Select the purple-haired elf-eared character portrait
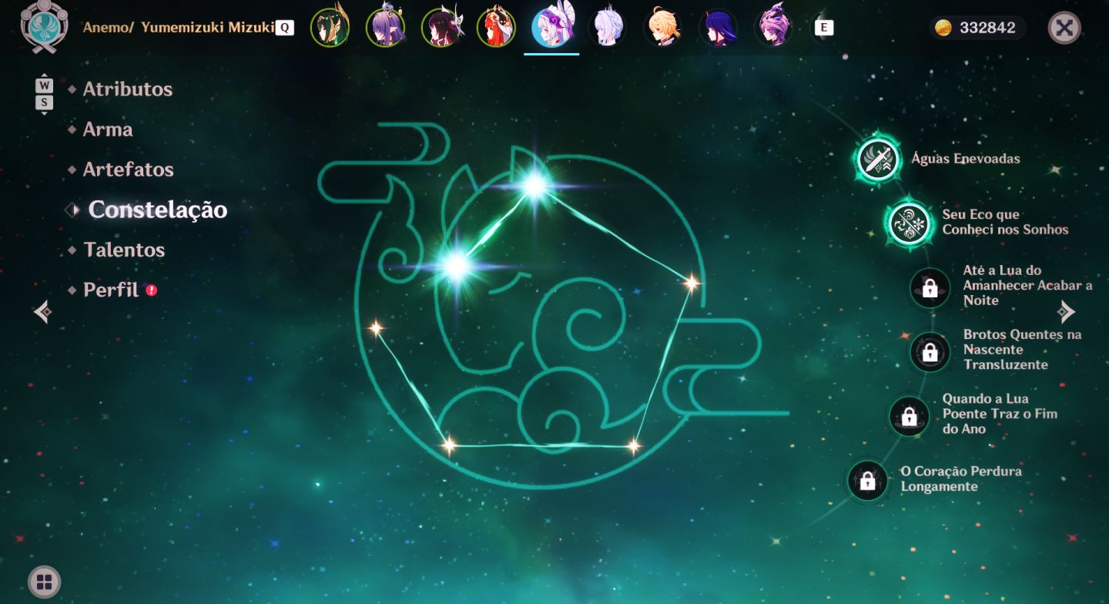 (385, 28)
